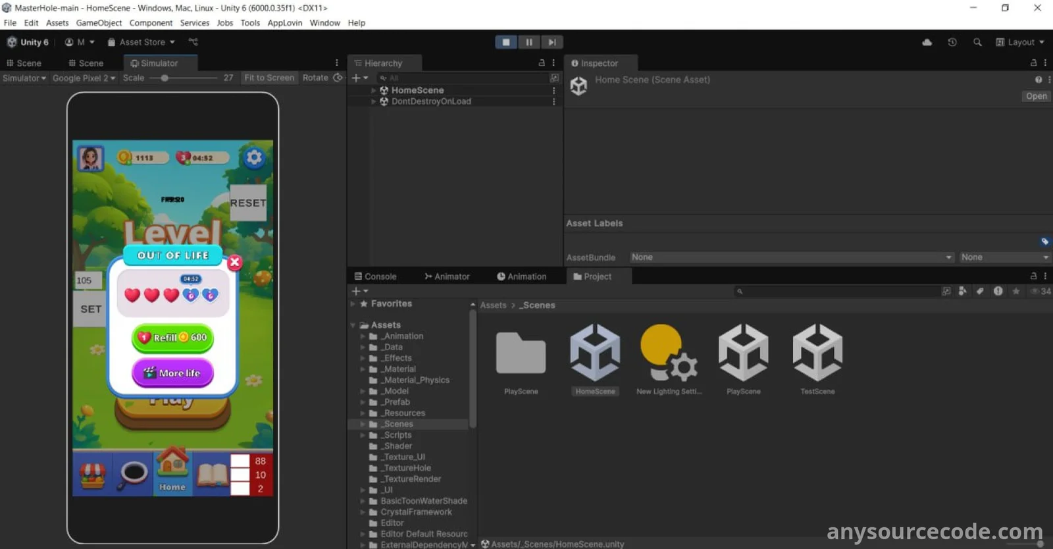Click the search by label icon in Project

pos(980,291)
